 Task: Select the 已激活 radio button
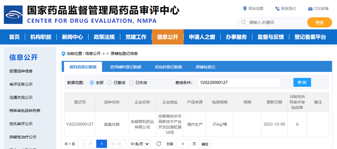pyautogui.click(x=109, y=83)
